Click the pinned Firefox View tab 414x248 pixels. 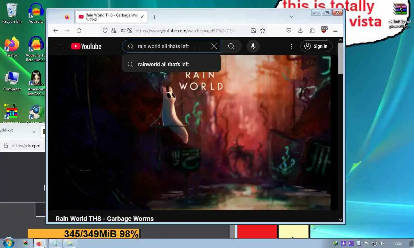67,17
